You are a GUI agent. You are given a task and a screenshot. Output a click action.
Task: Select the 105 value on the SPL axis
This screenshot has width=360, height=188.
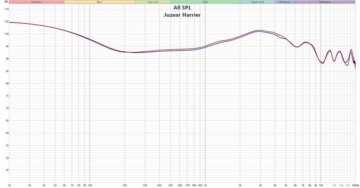point(6,22)
